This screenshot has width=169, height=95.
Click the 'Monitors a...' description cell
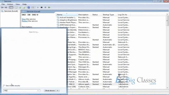click(84, 20)
